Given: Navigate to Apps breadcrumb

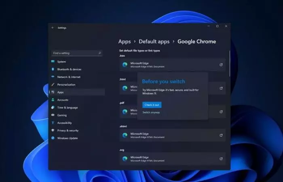Looking at the screenshot, I should click(125, 42).
